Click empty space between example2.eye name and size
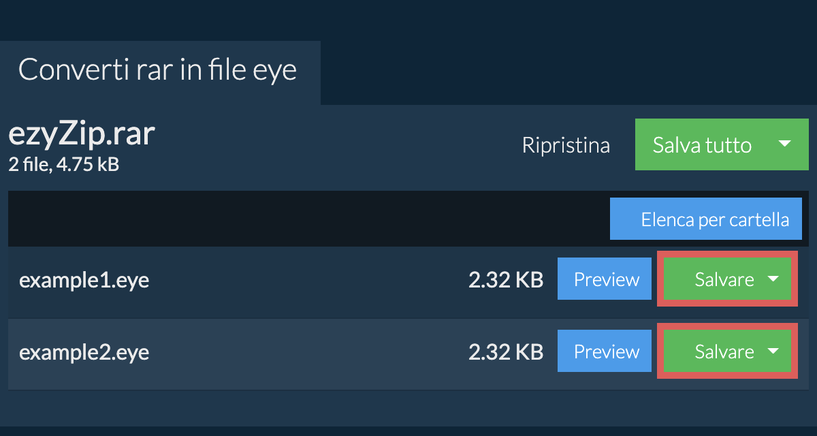Screen dimensions: 817x436 306,352
